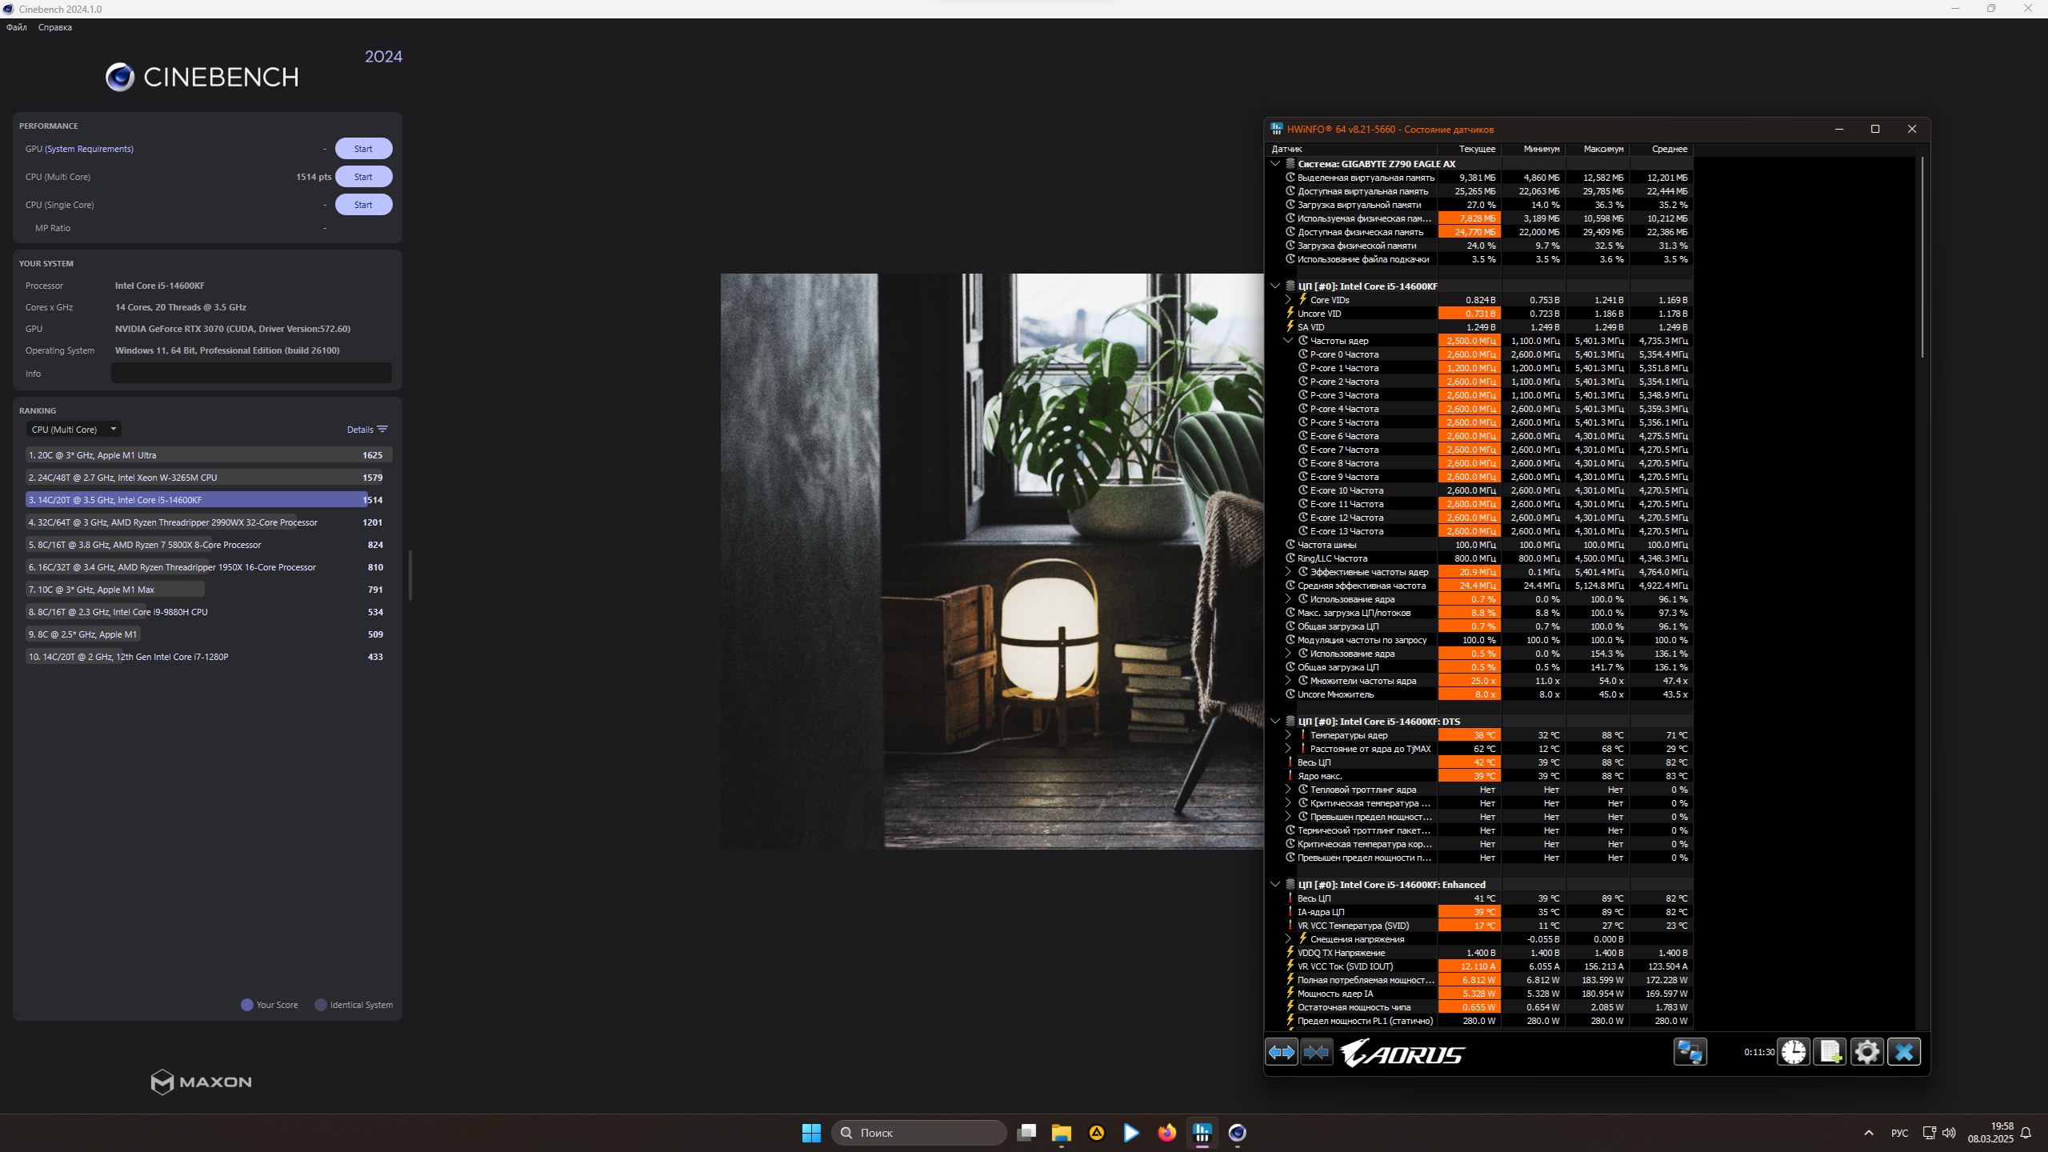Screen dimensions: 2048x1152
Task: Click HWiNFO shrink columns arrows icon
Action: [x=1316, y=1052]
